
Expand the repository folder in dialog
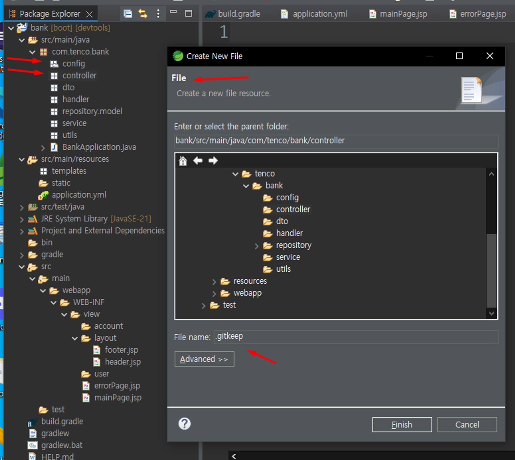click(256, 246)
